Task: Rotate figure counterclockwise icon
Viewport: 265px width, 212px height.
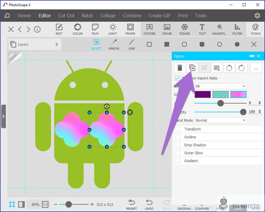Action: 229,68
